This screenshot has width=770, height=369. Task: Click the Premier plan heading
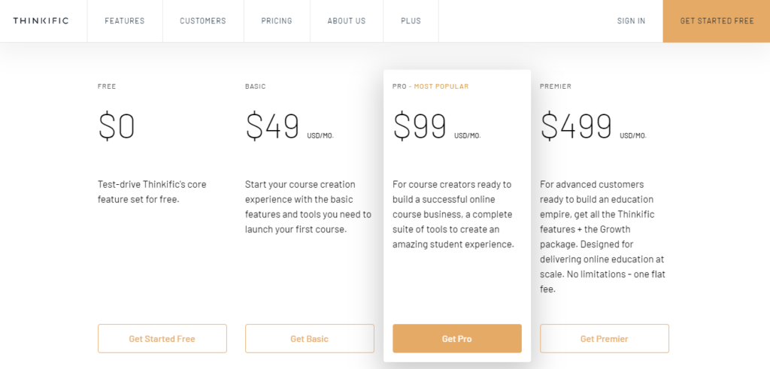click(x=556, y=86)
